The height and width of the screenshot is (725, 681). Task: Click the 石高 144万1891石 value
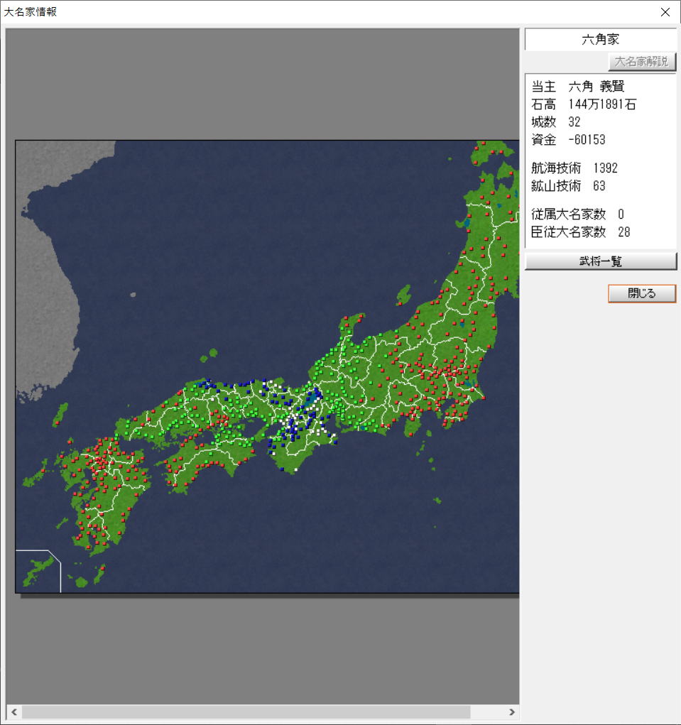click(584, 104)
